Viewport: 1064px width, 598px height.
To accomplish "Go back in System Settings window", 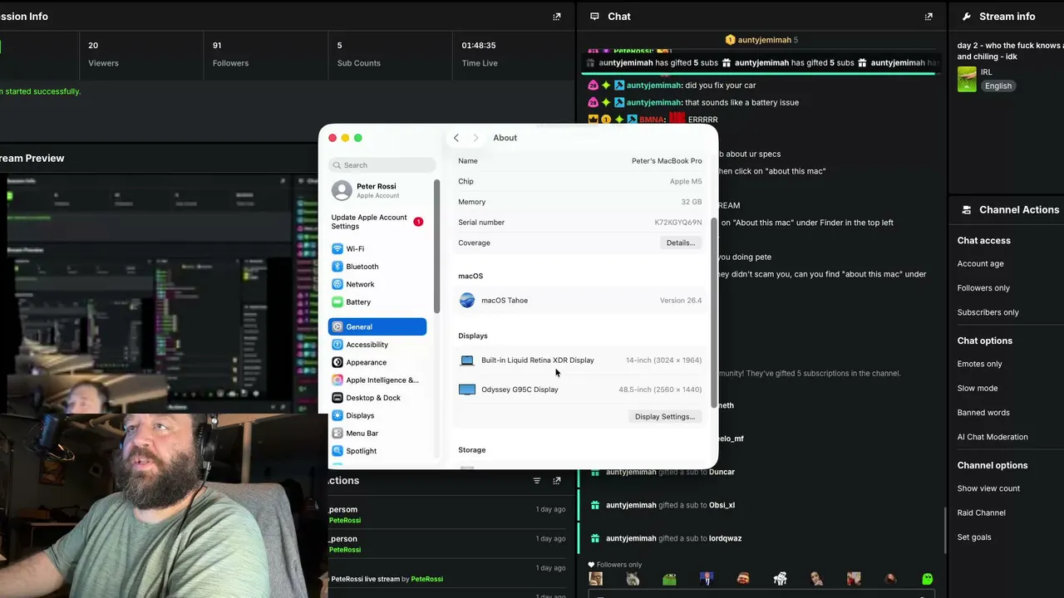I will (456, 138).
